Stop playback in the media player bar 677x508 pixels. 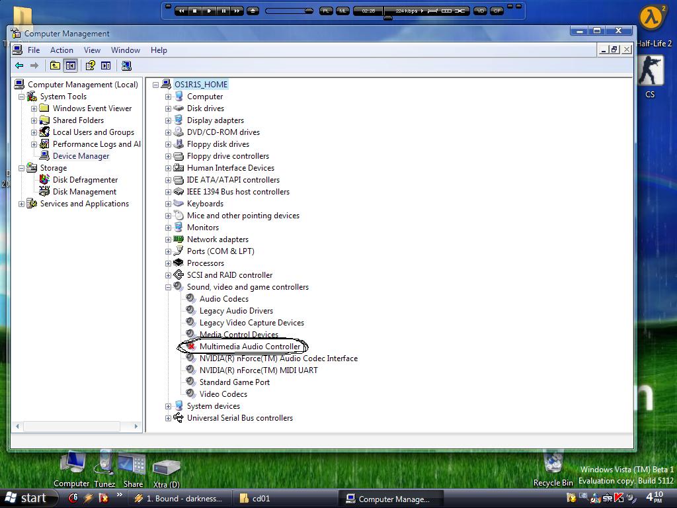click(194, 11)
